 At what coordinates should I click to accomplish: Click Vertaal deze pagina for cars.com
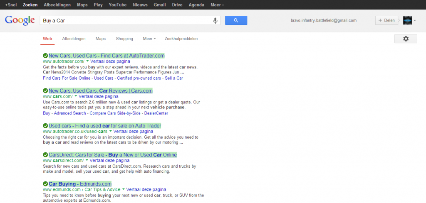coord(99,96)
